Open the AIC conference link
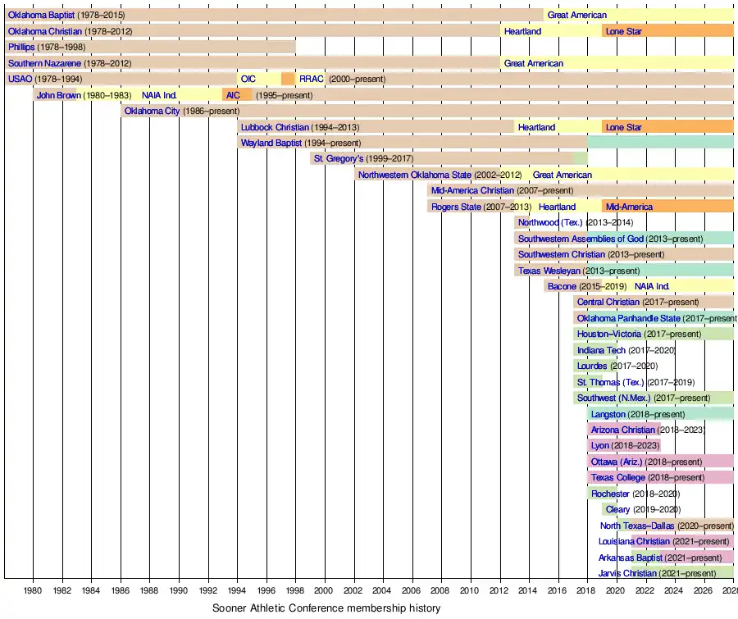The width and height of the screenshot is (738, 619). tap(233, 95)
